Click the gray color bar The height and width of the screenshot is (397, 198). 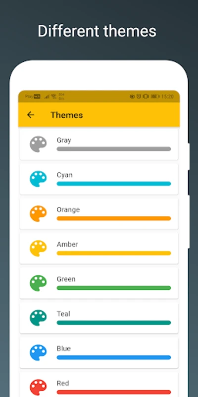pos(114,149)
